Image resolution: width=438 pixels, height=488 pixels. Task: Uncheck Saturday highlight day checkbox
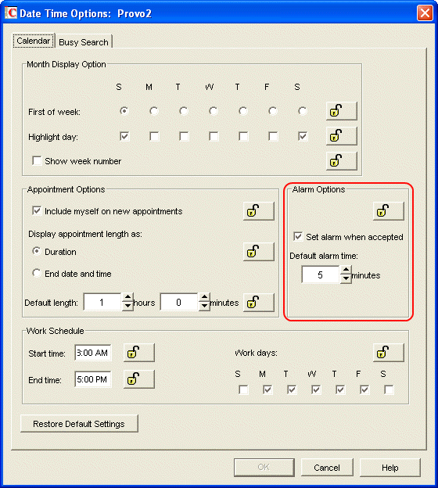point(303,136)
